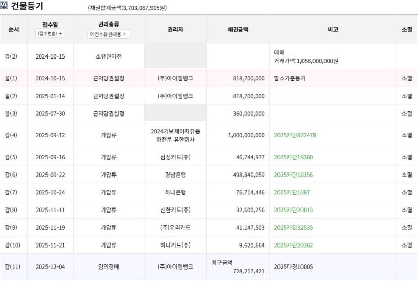Select amount 498,840,059

click(x=249, y=175)
